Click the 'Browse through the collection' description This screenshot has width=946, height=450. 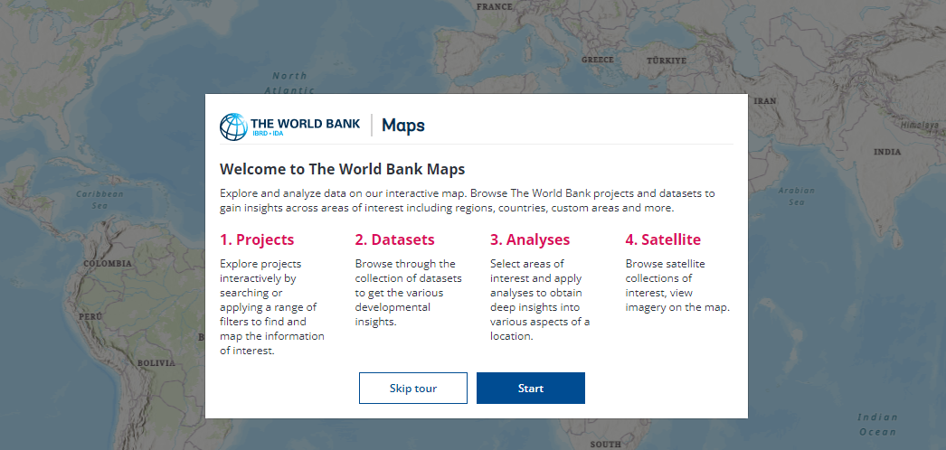tap(408, 292)
